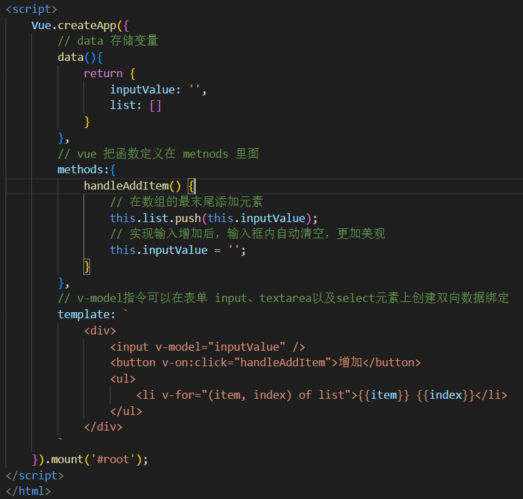Viewport: 523px width, 499px height.
Task: Click the input v-model="inputValue" line
Action: [x=207, y=347]
